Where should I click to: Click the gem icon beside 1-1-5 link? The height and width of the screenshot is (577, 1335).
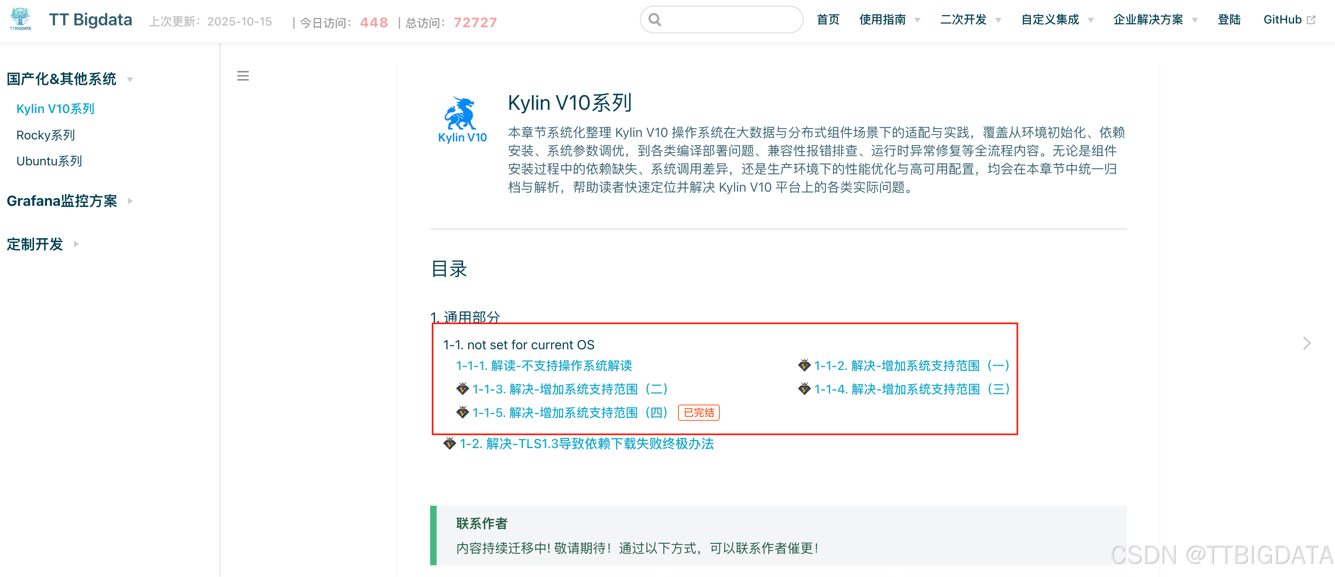pyautogui.click(x=463, y=412)
